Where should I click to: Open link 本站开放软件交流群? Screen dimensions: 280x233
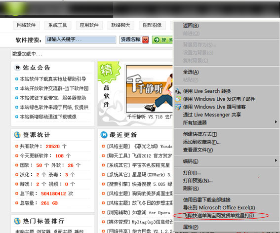[54, 88]
